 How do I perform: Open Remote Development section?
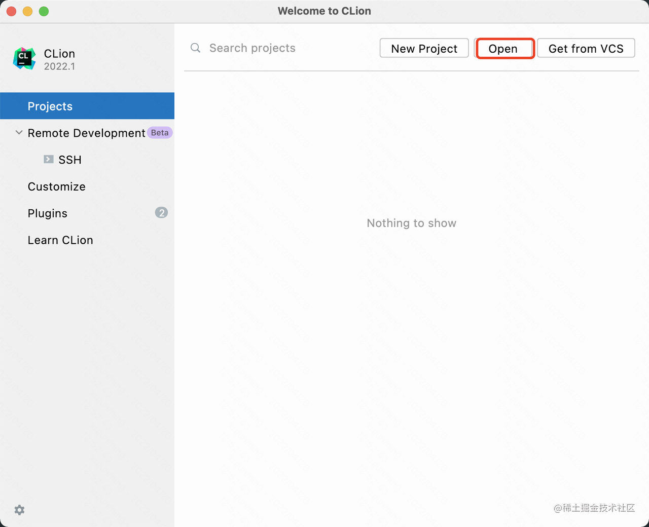coord(87,133)
